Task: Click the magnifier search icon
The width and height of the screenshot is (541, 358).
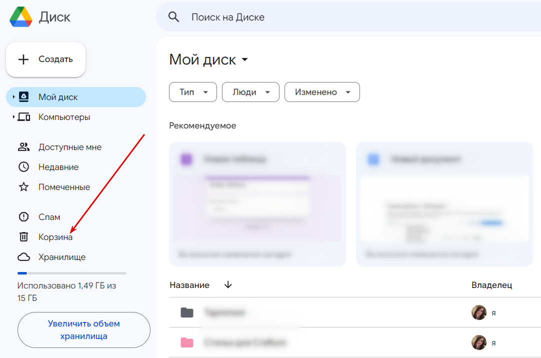Action: point(173,17)
